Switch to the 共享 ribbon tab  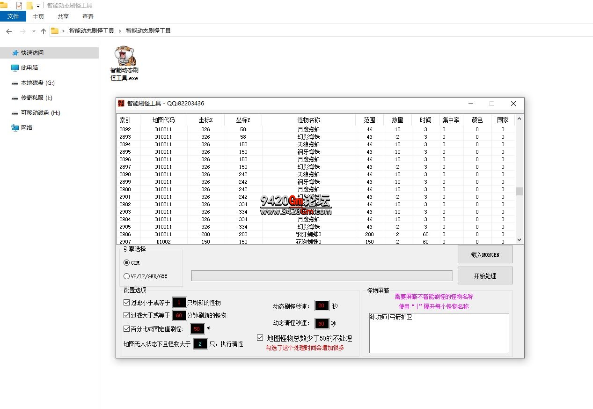[63, 16]
